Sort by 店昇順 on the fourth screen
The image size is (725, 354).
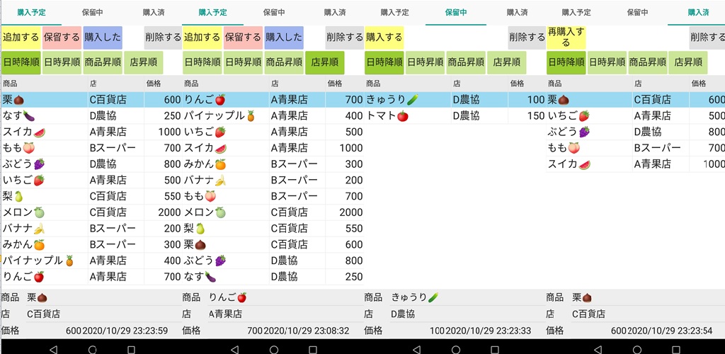click(687, 62)
